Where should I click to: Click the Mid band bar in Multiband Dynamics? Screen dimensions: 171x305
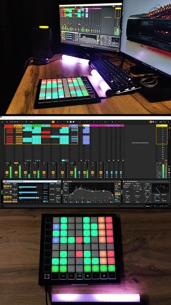pyautogui.click(x=28, y=192)
